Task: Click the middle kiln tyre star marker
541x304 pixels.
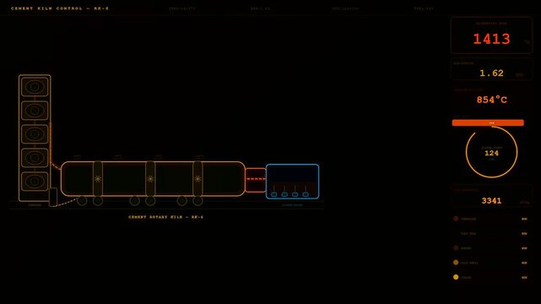Action: (150, 179)
